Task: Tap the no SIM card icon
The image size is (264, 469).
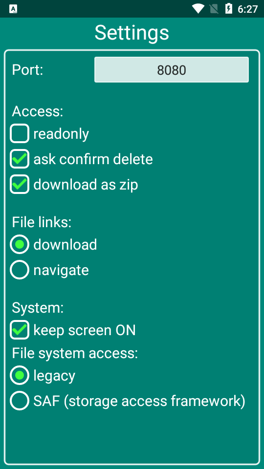Action: click(x=214, y=9)
